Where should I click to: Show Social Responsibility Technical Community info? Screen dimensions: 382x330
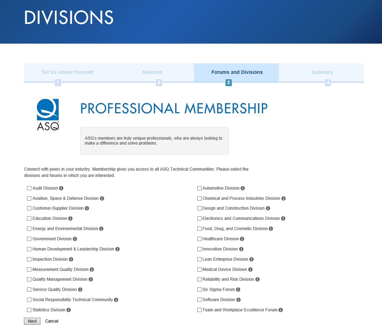(x=116, y=300)
